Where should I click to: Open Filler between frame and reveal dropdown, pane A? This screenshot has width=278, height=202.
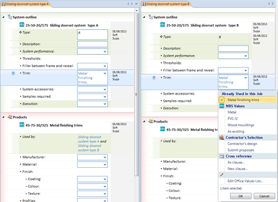[x=105, y=66]
